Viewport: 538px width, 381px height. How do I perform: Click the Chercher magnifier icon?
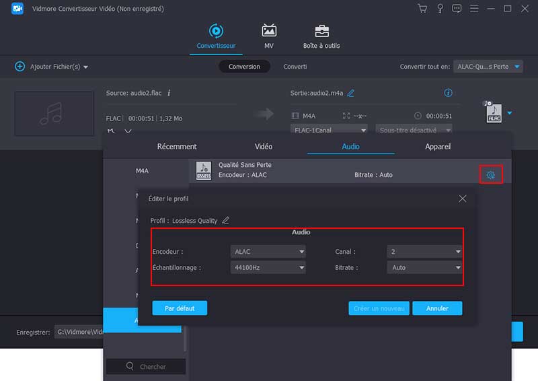130,366
